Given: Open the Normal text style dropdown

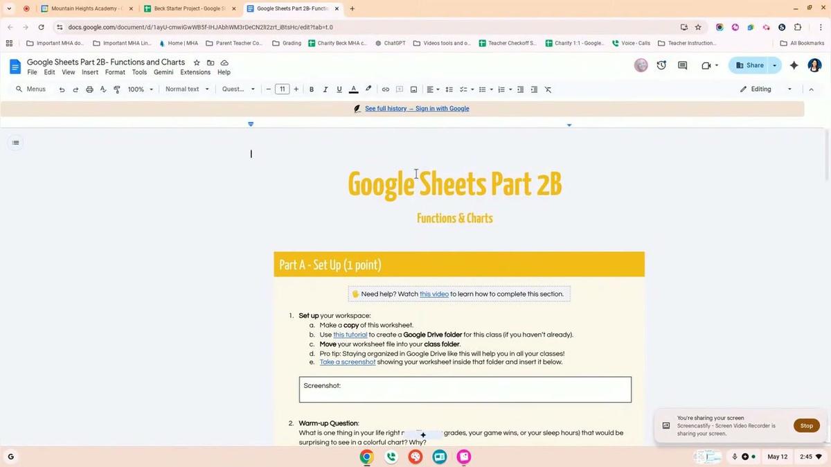Looking at the screenshot, I should [x=187, y=89].
